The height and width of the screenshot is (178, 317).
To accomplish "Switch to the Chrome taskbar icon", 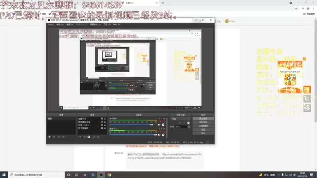I will point(109,175).
